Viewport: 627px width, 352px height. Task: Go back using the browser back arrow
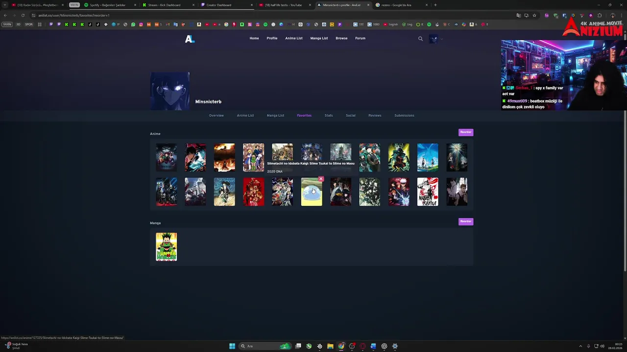[5, 15]
